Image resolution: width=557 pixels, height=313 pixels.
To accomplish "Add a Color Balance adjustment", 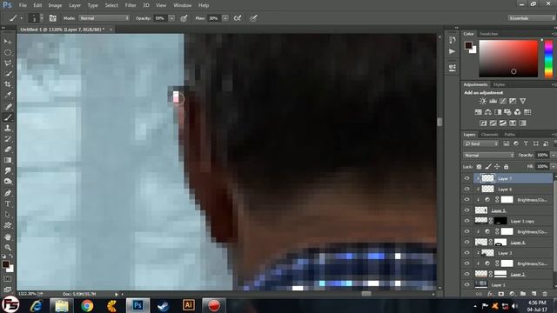I will coord(488,112).
